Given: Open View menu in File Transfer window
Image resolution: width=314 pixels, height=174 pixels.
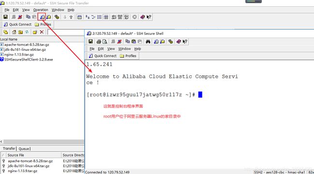Looking at the screenshot, I should (26, 10).
